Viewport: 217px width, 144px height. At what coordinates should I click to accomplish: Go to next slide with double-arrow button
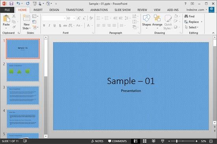pyautogui.click(x=215, y=131)
